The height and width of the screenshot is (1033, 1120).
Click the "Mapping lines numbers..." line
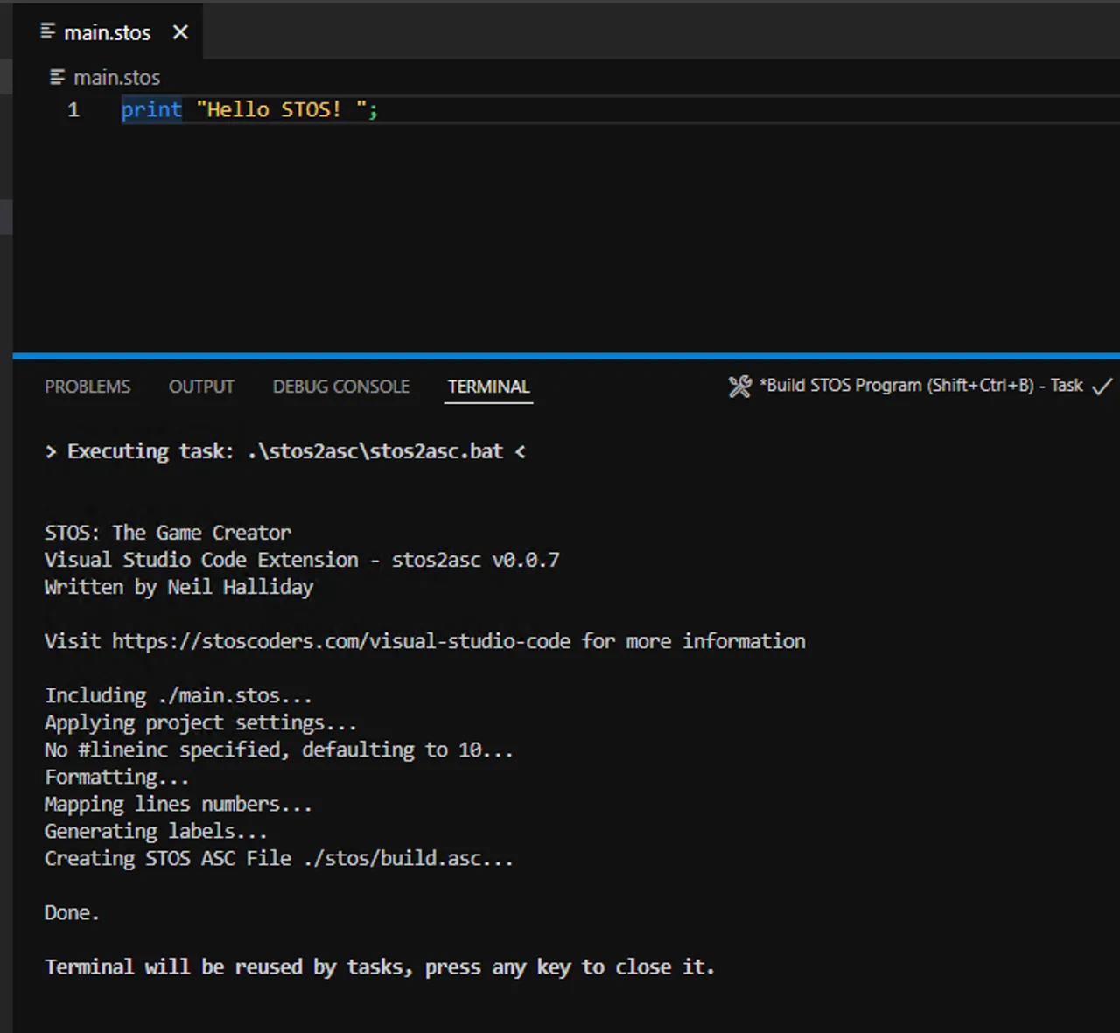[178, 804]
